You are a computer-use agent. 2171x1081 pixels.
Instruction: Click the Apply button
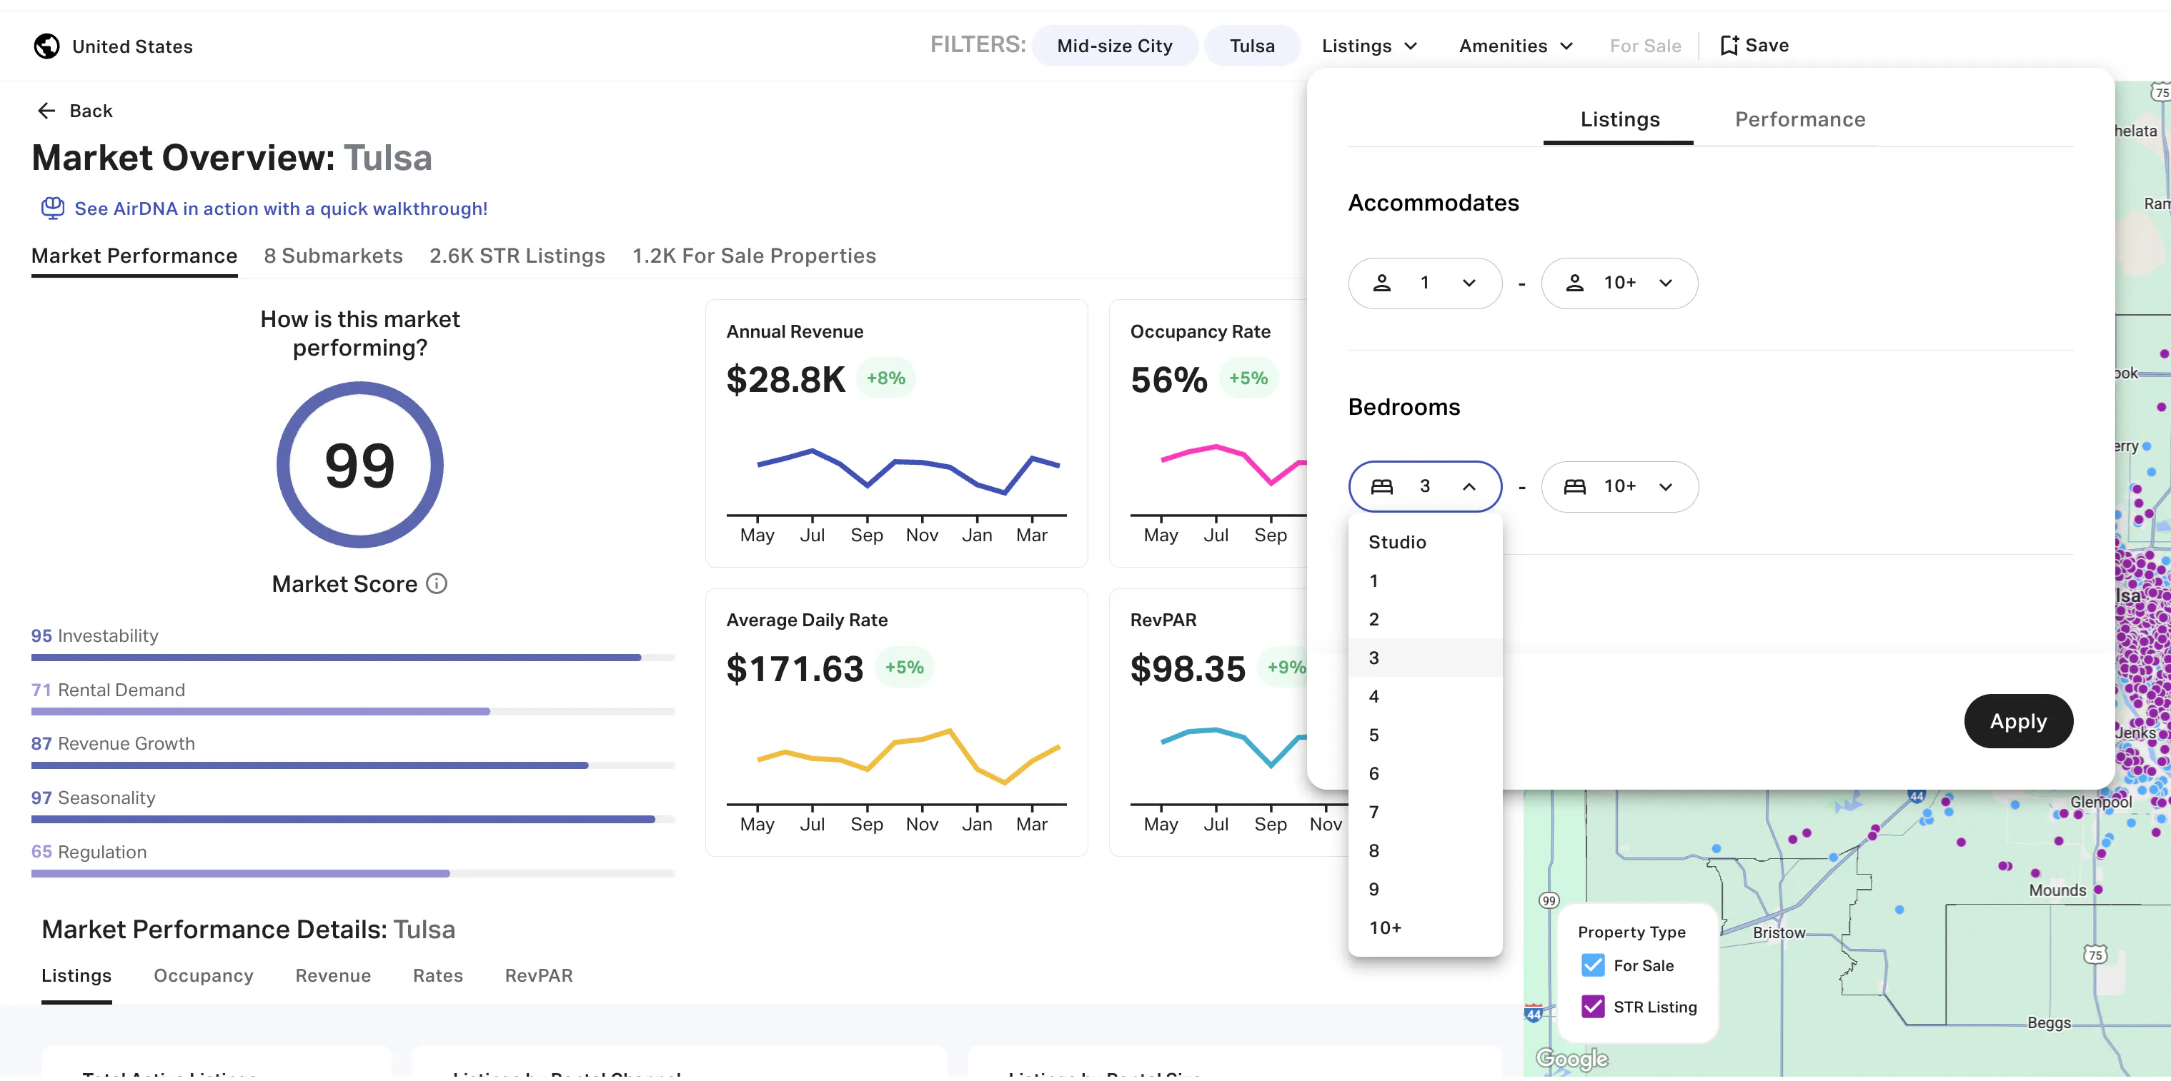[2017, 723]
